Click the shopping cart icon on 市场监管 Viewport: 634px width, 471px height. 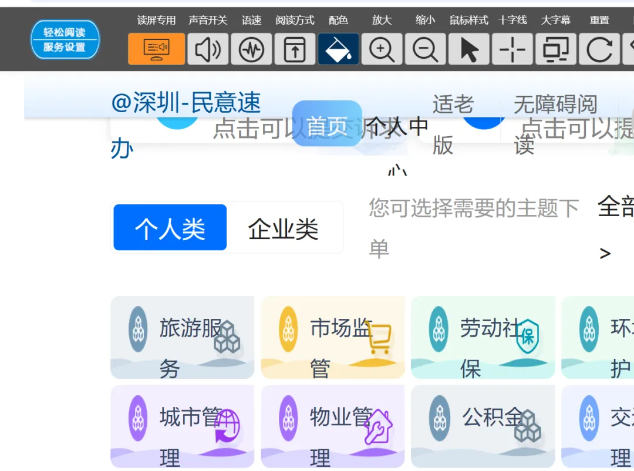click(x=379, y=338)
